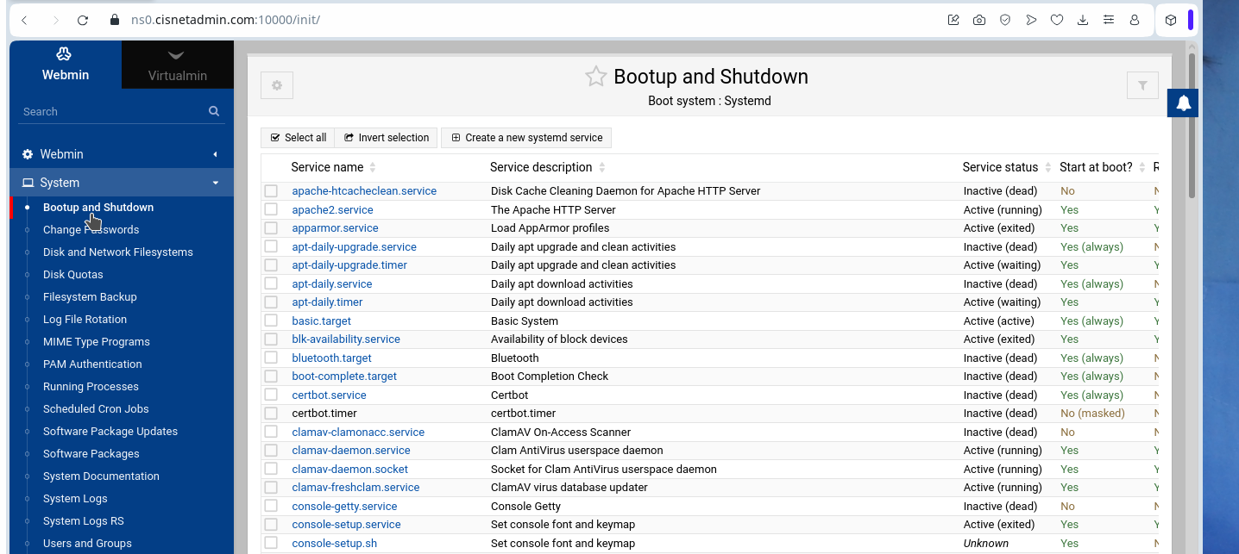Tick the checkbox for apache2.service
The height and width of the screenshot is (554, 1239).
tap(271, 209)
